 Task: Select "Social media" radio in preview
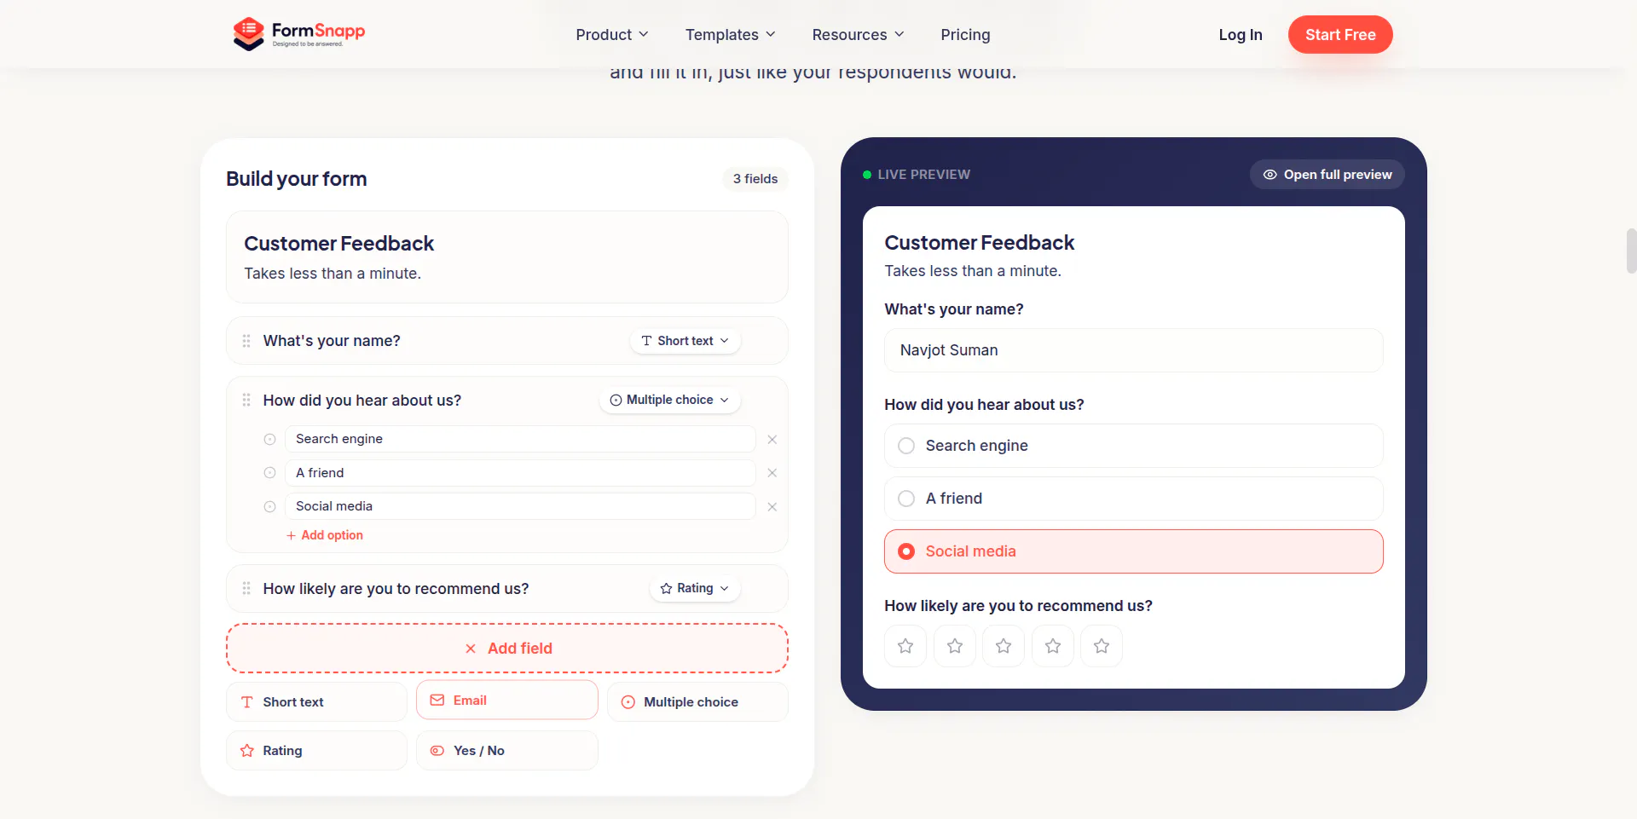(x=906, y=551)
